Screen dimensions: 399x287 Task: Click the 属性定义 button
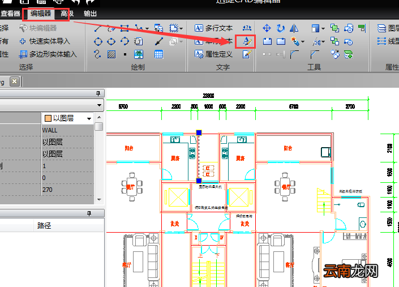(x=213, y=54)
